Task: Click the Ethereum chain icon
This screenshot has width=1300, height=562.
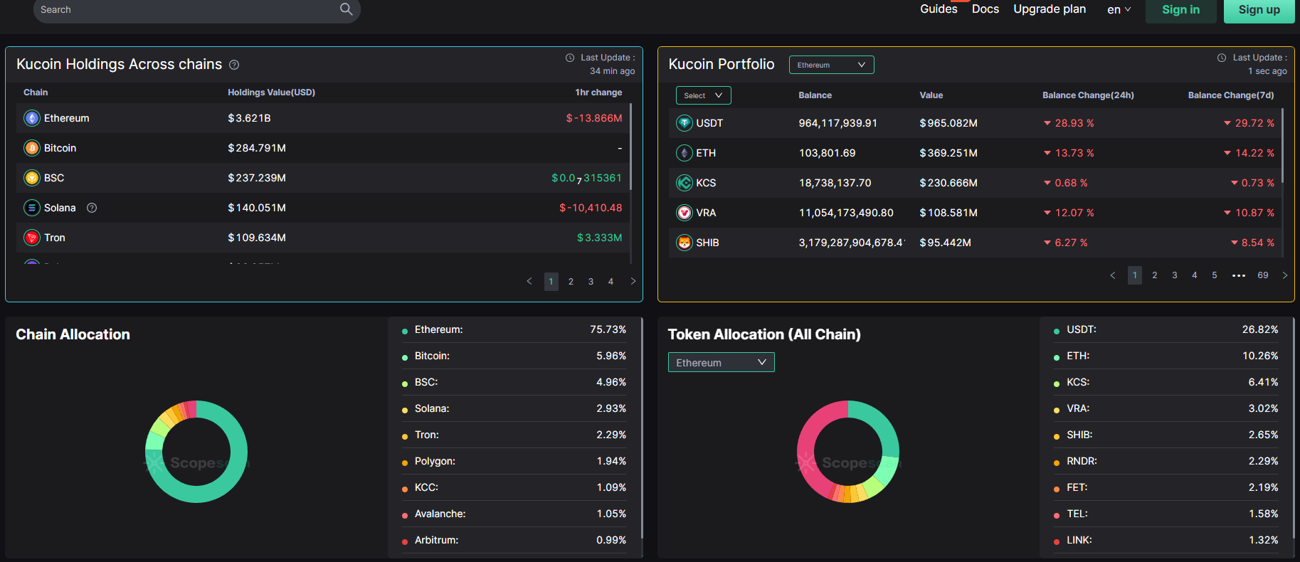Action: (x=32, y=118)
